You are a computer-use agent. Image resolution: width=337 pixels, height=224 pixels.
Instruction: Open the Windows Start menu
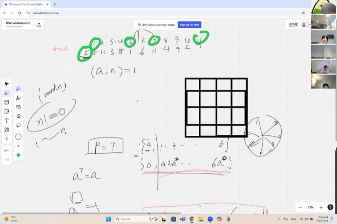(x=108, y=219)
